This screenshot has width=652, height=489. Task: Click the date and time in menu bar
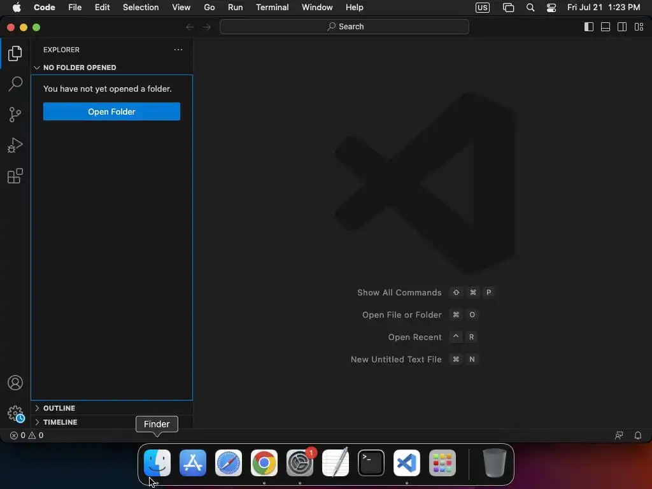coord(604,8)
